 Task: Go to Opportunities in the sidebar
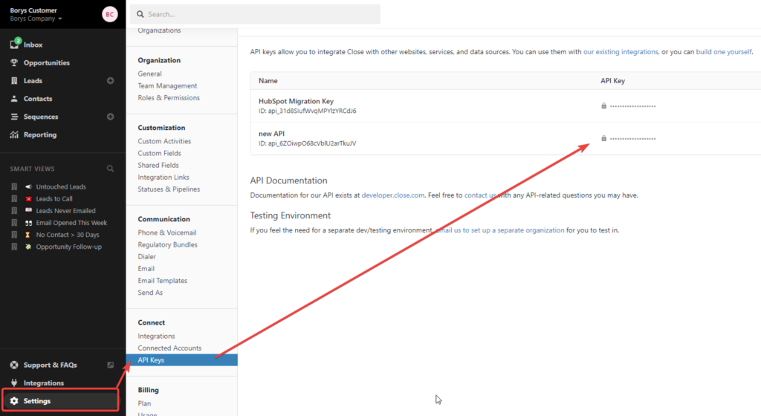47,62
